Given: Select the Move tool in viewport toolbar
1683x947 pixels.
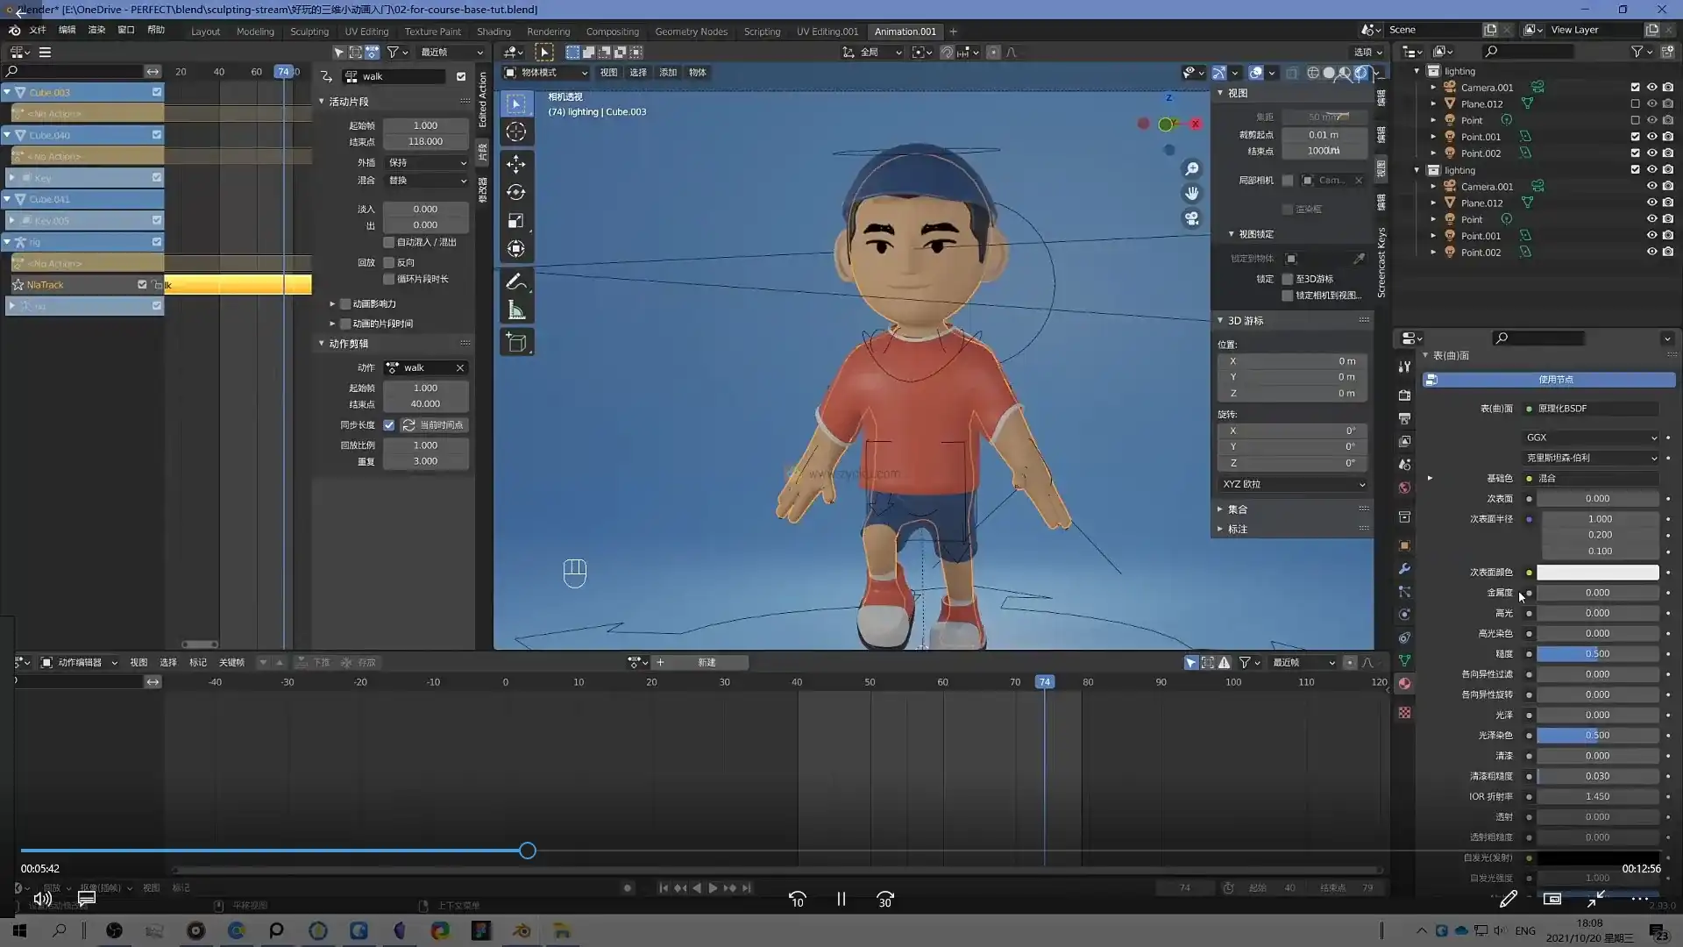Looking at the screenshot, I should point(516,163).
